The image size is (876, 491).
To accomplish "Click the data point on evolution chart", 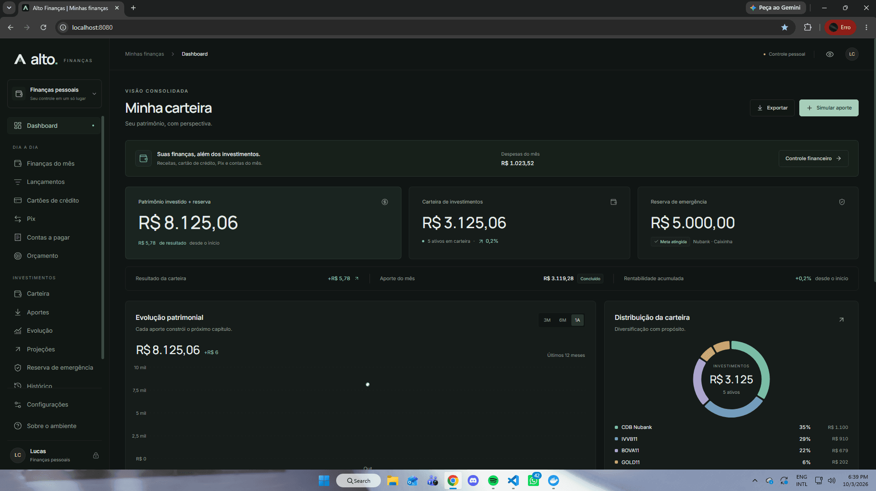I will point(368,385).
